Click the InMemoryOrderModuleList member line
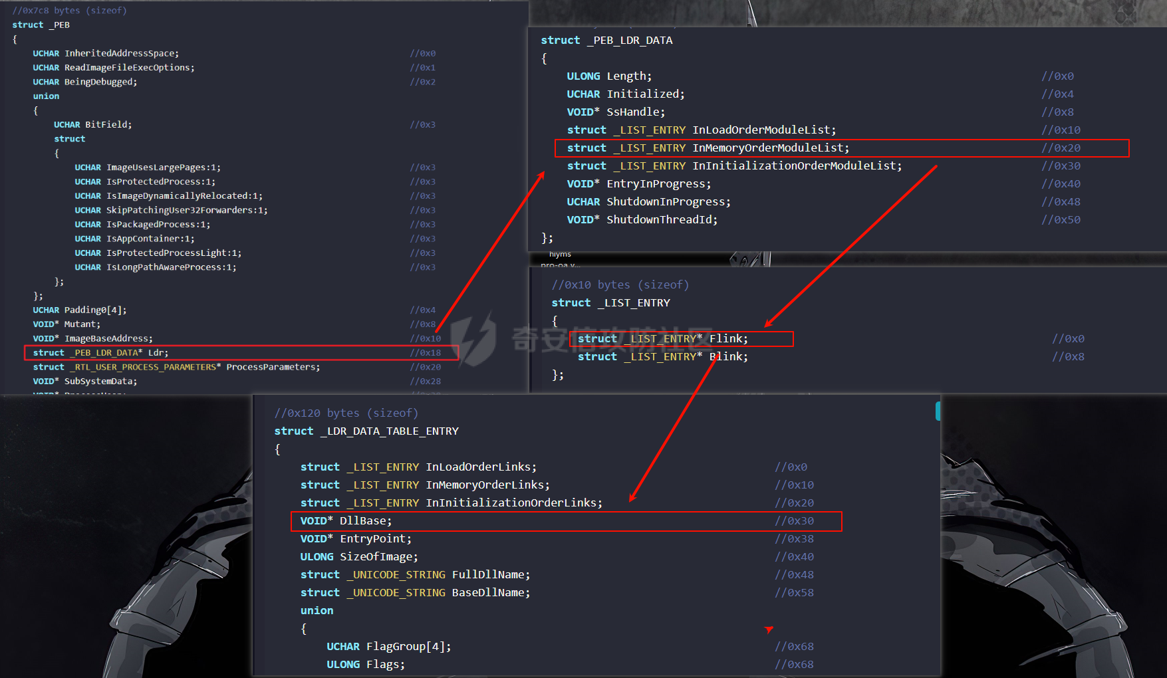 708,148
